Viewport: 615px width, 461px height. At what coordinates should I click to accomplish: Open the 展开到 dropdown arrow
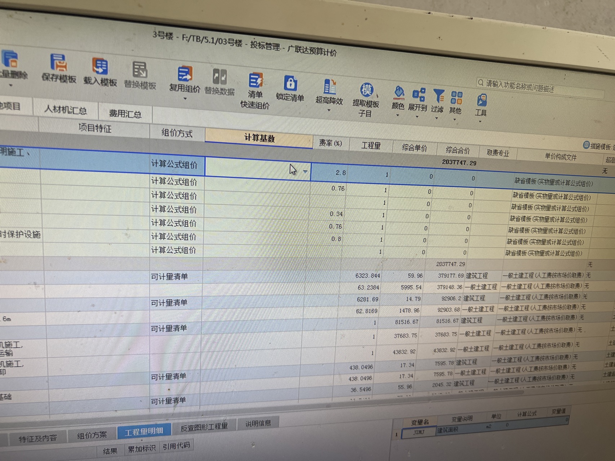point(417,117)
